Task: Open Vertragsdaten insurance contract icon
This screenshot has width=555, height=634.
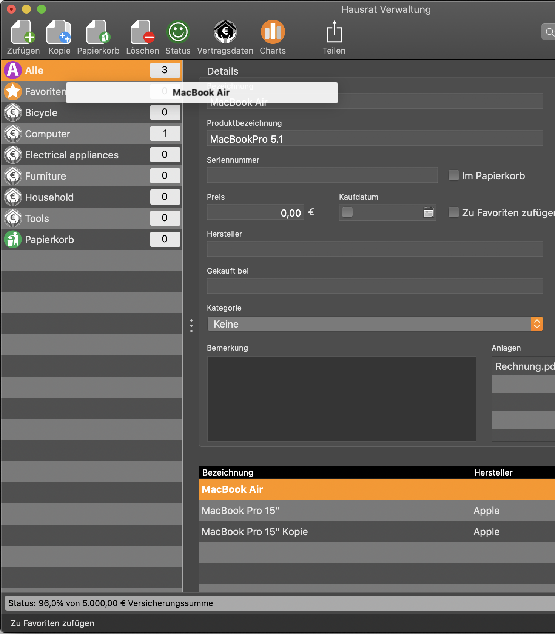Action: (x=225, y=32)
